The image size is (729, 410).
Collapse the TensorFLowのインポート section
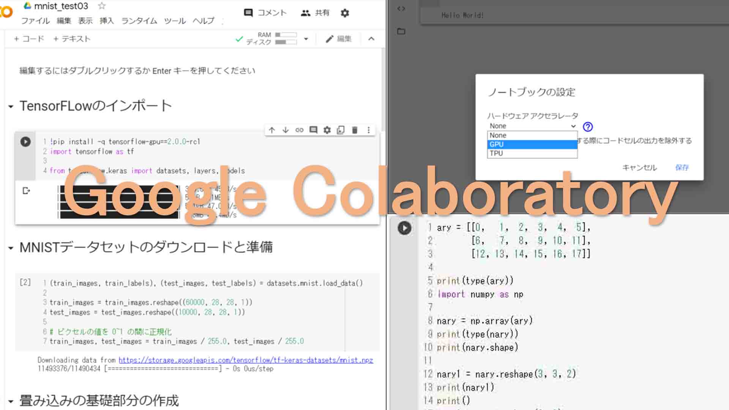11,107
